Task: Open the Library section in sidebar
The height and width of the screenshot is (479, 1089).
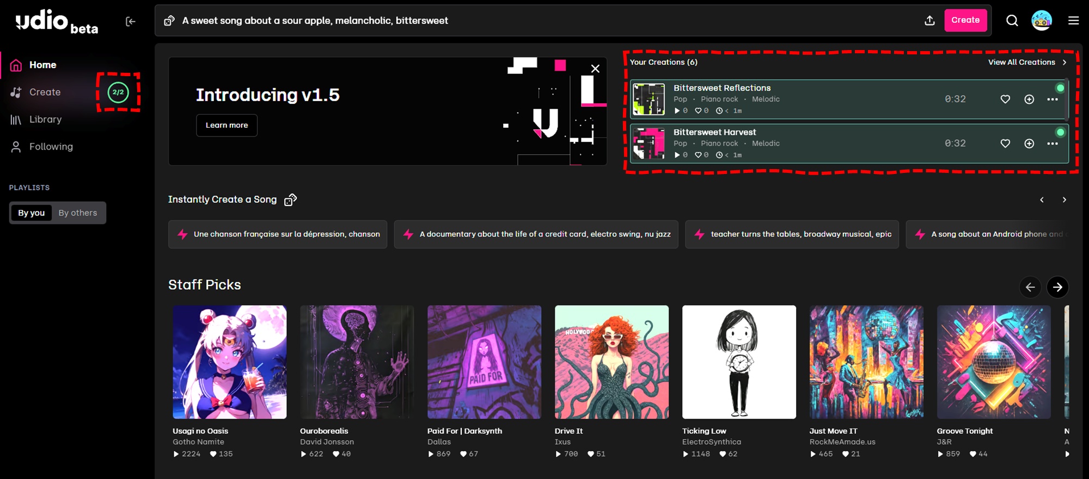Action: click(x=45, y=120)
